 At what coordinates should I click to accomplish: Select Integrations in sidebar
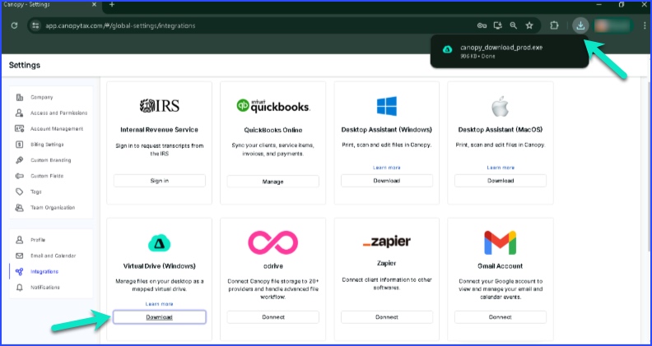[44, 272]
